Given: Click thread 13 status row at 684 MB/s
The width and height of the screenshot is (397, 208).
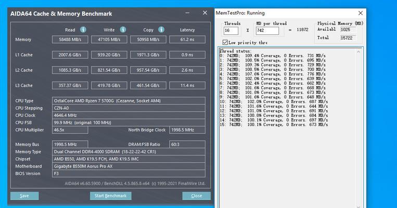Looking at the screenshot, I should [x=274, y=115].
